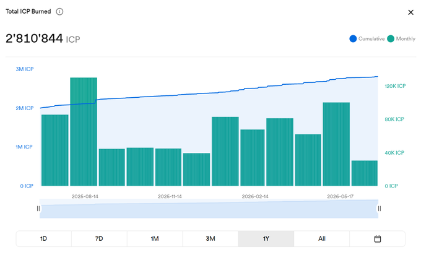Click the 1M ICP axis label

[x=24, y=147]
